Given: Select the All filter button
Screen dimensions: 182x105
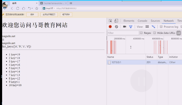Looking at the screenshot, I should [179, 33].
